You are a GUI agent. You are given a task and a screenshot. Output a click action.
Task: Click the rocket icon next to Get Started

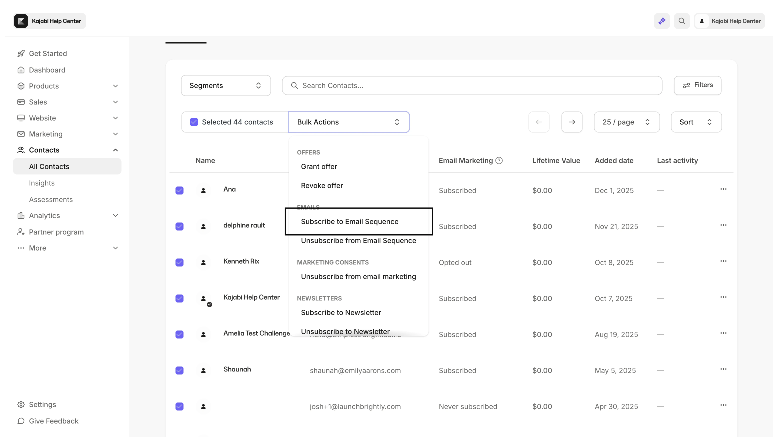(21, 53)
